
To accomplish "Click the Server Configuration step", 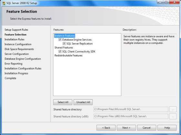I will [x=16, y=54].
